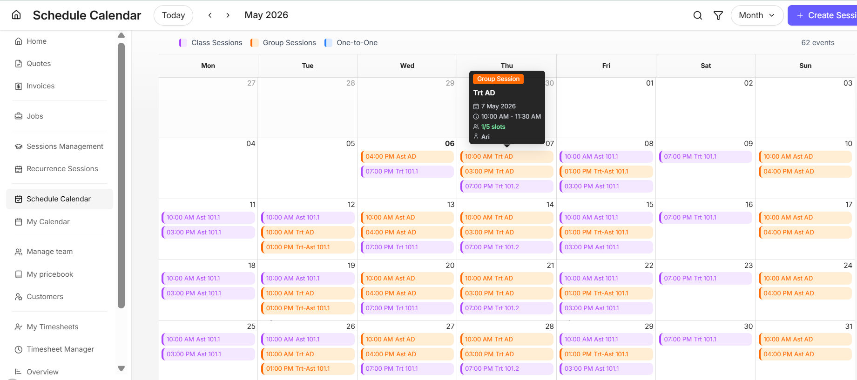Image resolution: width=857 pixels, height=380 pixels.
Task: Click sidebar scrollbar up arrow
Action: point(121,35)
